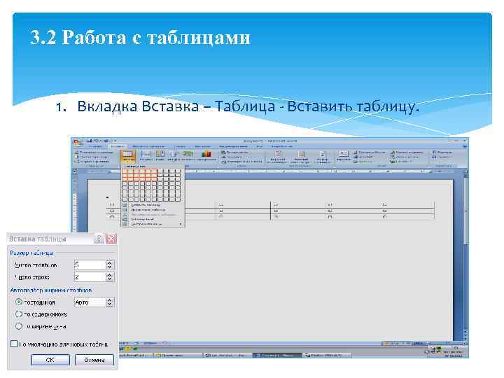Image resolution: width=504 pixels, height=378 pixels.
Task: Tick the По умолчанию для новых таблиц checkbox
Action: click(x=14, y=344)
